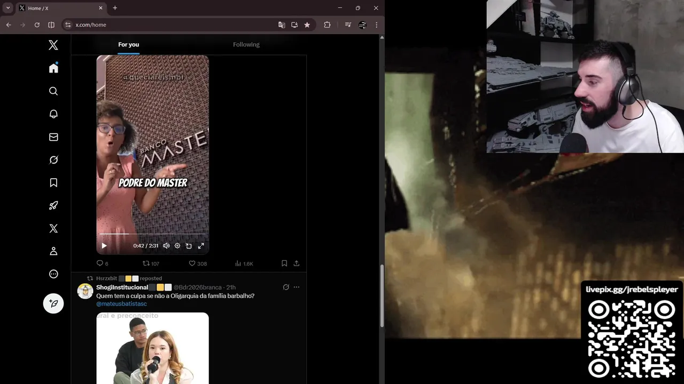Open Premium X icon in sidebar
This screenshot has height=384, width=684.
point(53,228)
